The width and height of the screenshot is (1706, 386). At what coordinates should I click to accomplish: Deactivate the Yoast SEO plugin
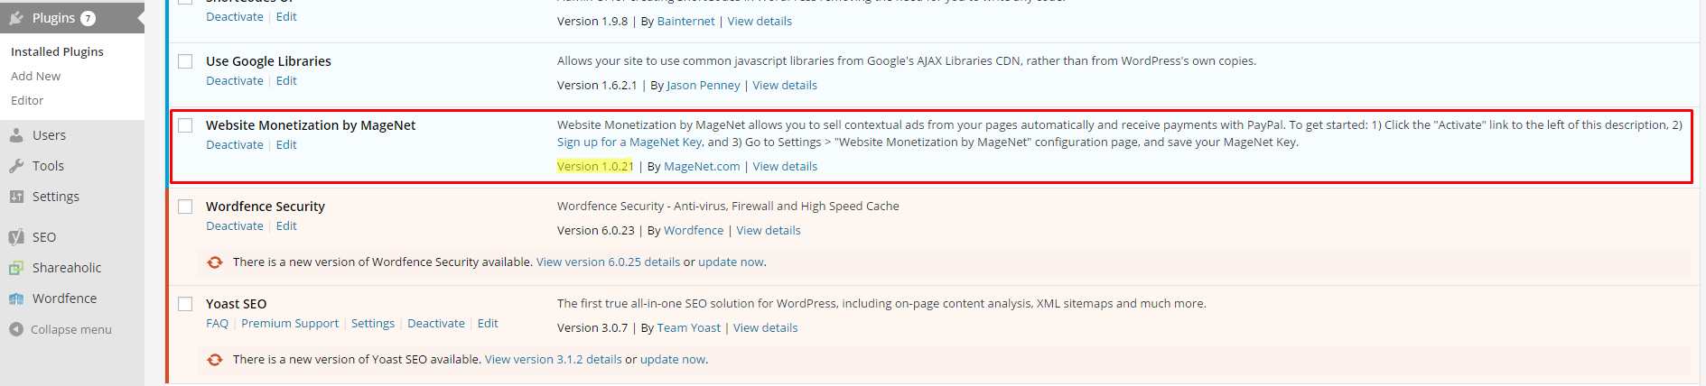point(436,323)
